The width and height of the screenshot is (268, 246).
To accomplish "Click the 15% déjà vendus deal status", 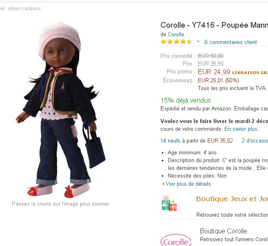I will [185, 100].
